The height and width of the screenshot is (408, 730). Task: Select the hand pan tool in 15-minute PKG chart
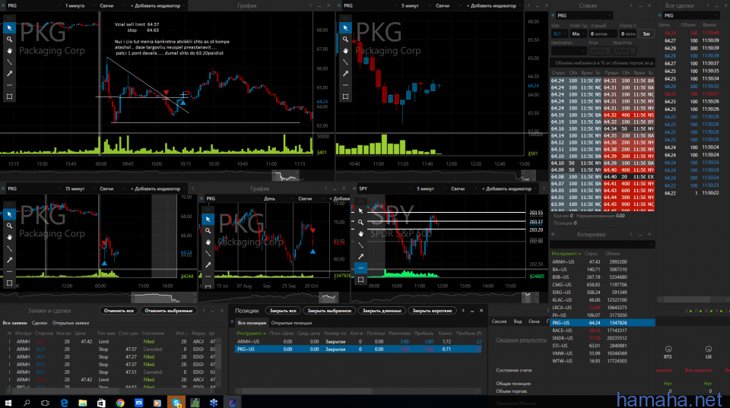click(9, 237)
